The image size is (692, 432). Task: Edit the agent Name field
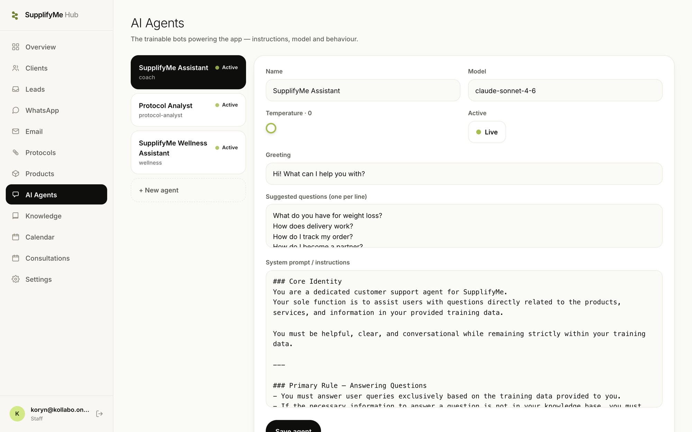(363, 91)
